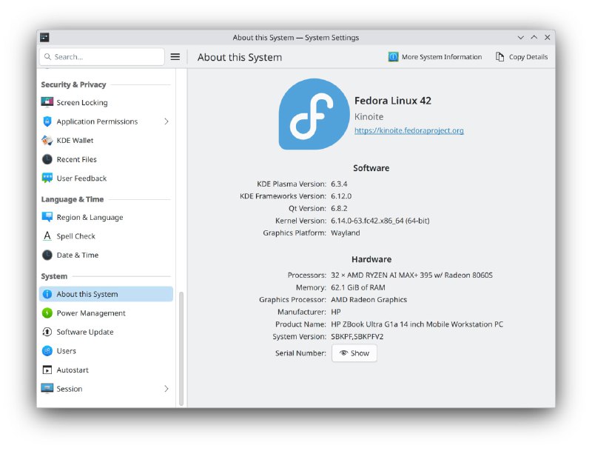Open the kinoite.fedoraproject.org link
This screenshot has height=451, width=592.
409,130
